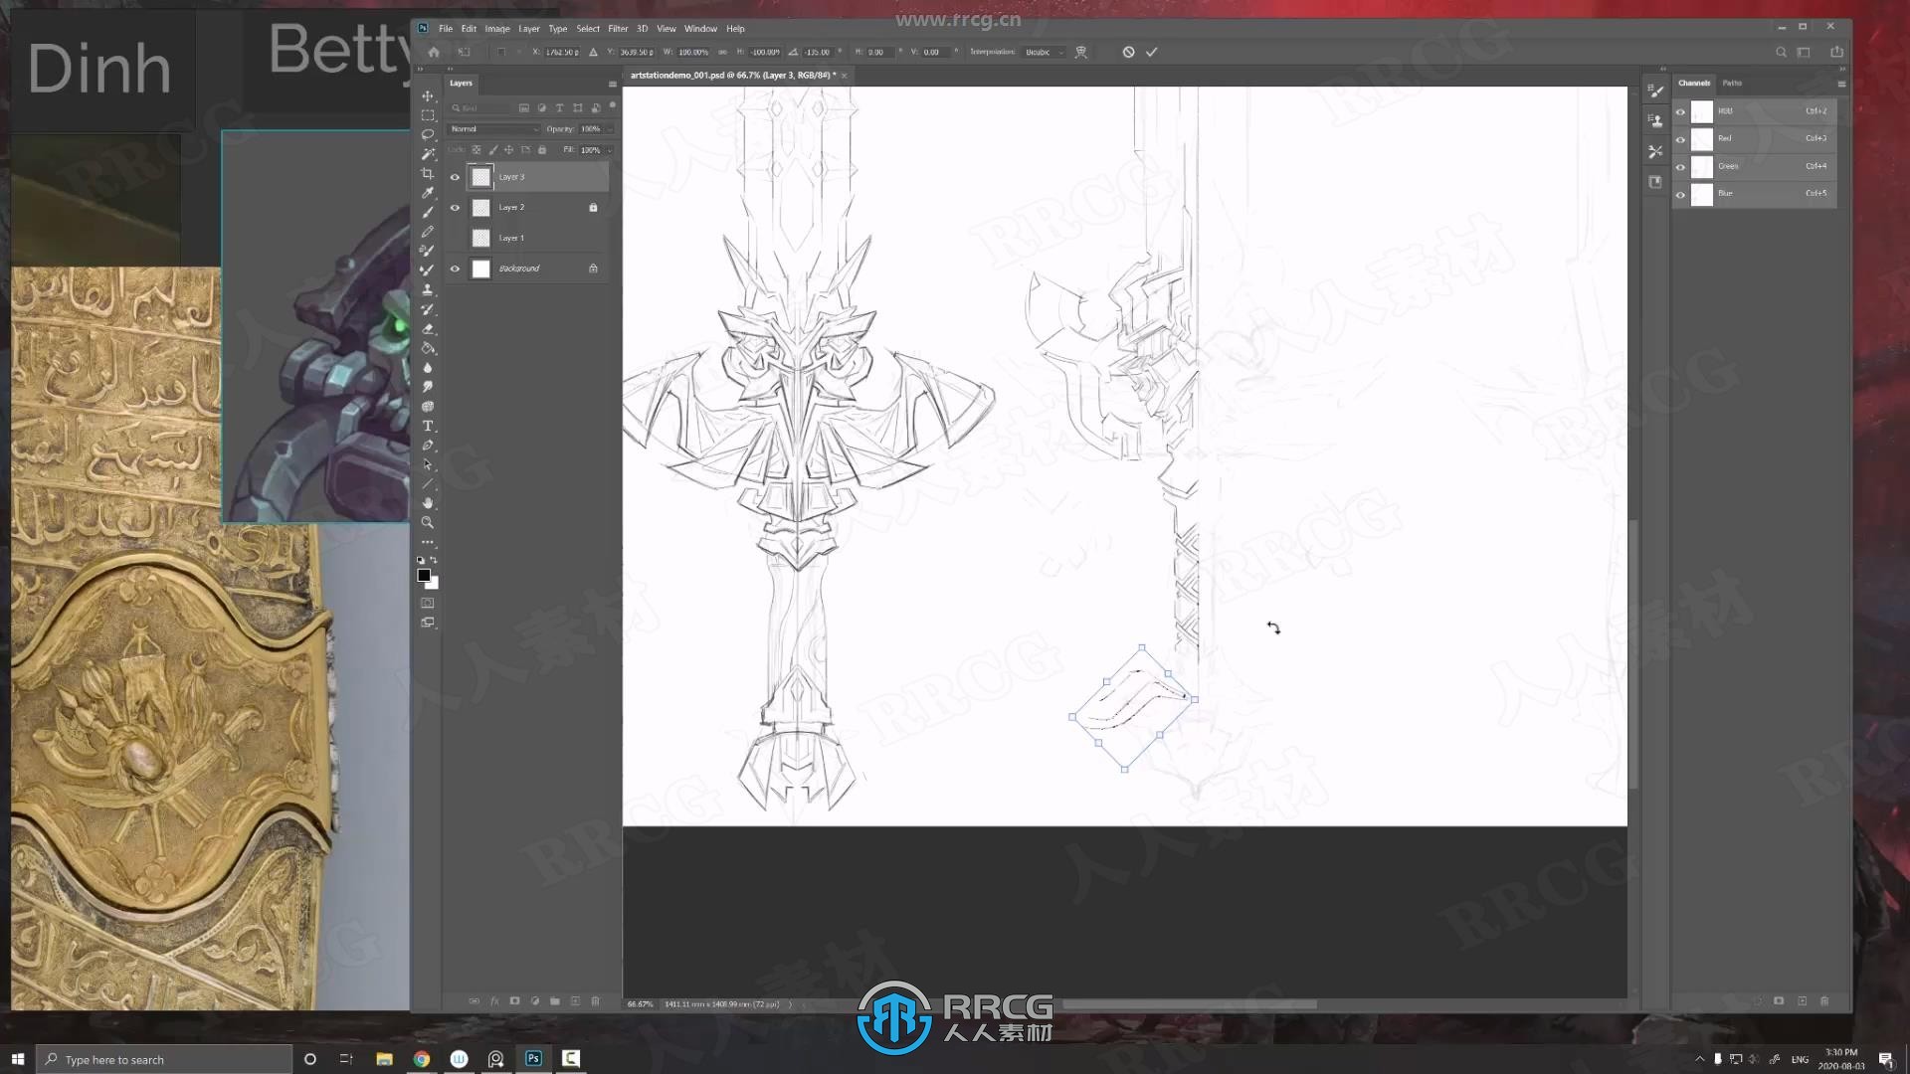Screen dimensions: 1910x1074
Task: Open the File menu
Action: pos(446,29)
